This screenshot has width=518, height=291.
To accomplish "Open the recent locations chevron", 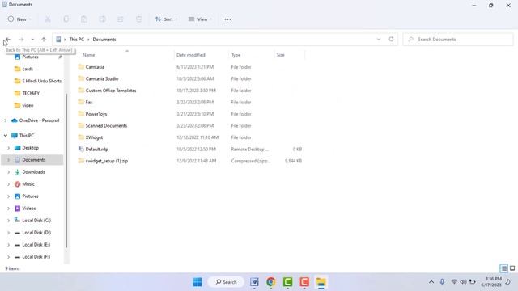I will tap(32, 40).
